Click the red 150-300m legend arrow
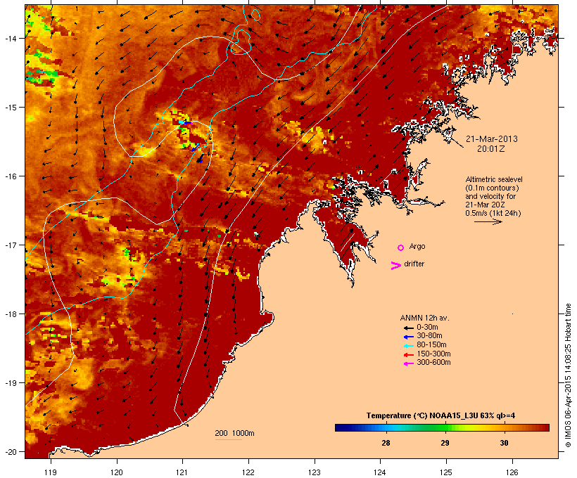This screenshot has height=478, width=577. 408,355
